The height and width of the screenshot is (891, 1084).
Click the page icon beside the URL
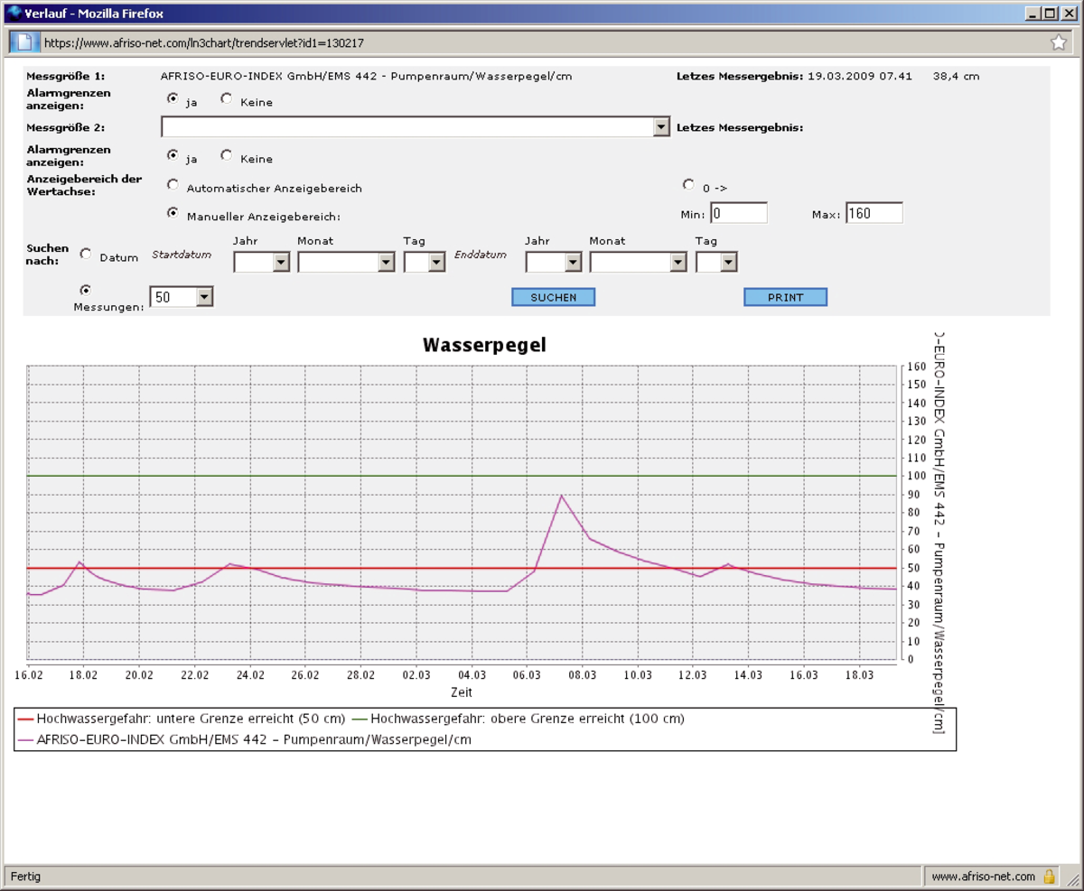[24, 42]
